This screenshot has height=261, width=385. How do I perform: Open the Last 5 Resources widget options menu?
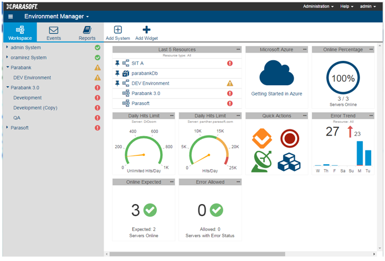238,49
